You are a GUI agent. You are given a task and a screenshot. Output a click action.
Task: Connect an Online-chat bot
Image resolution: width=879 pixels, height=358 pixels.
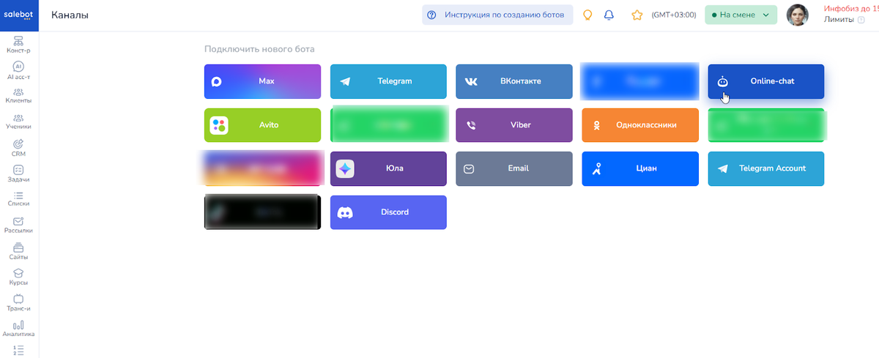pos(766,81)
